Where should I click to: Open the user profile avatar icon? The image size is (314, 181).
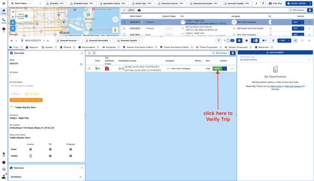pos(4,176)
